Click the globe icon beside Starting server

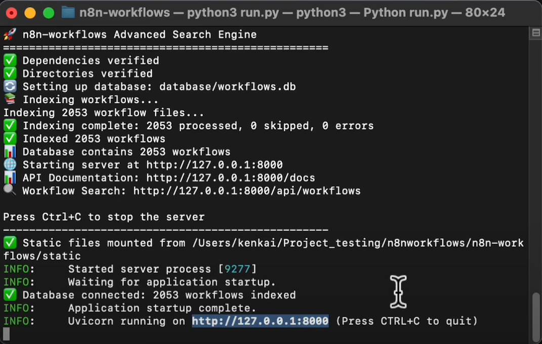pos(10,164)
